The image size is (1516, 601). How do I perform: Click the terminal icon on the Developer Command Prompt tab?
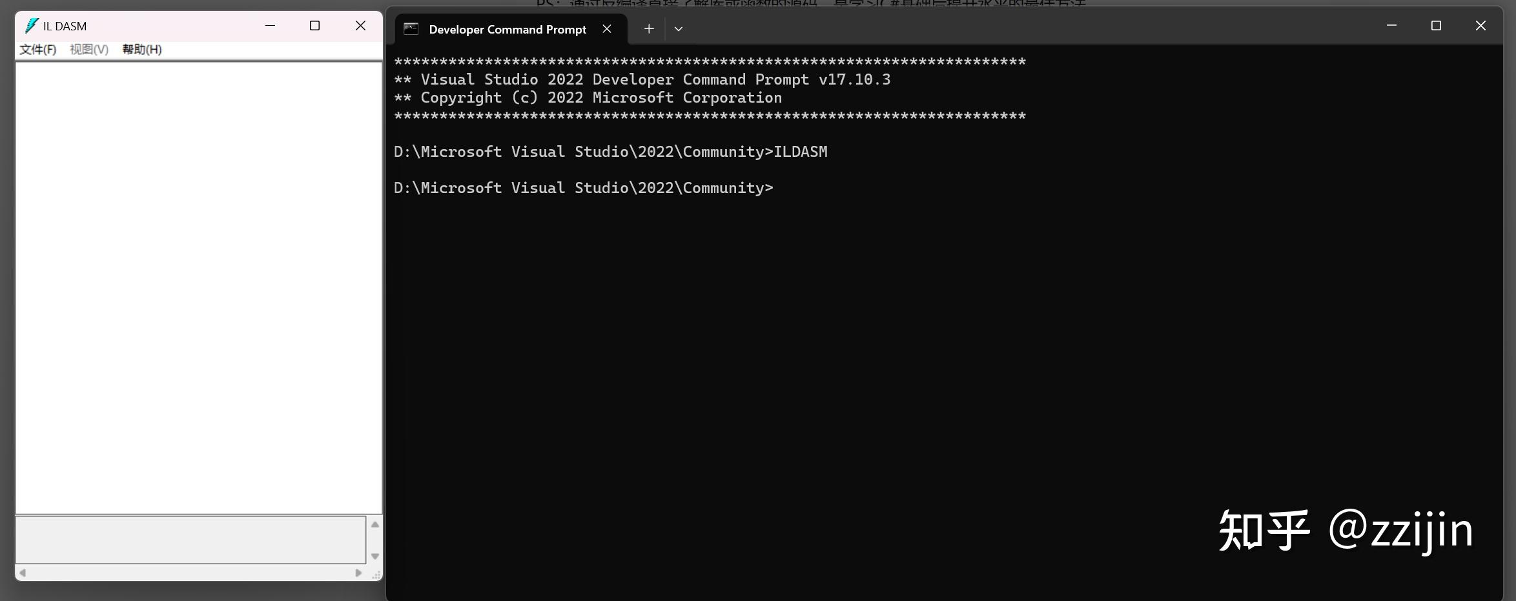click(411, 29)
